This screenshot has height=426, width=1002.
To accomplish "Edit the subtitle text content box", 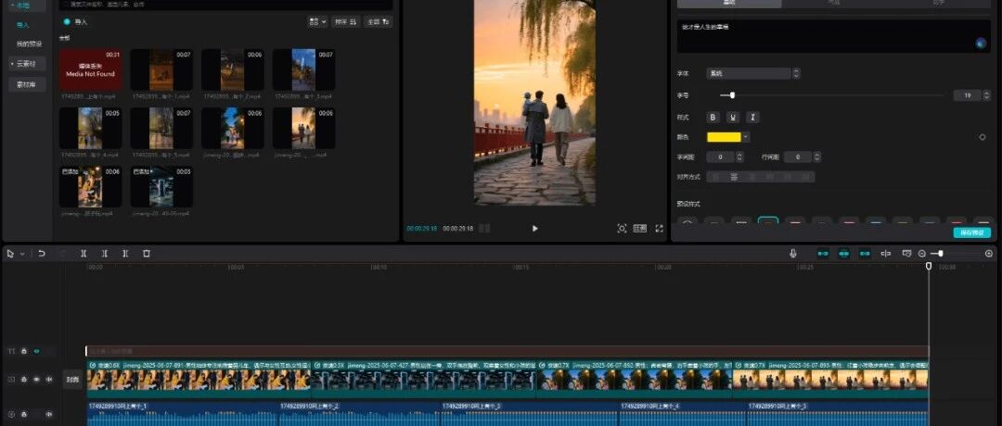I will tap(833, 36).
